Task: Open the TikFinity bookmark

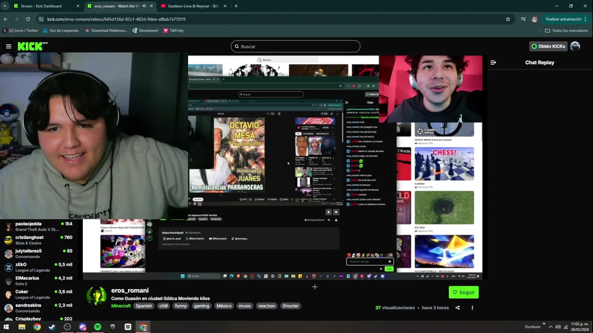Action: pyautogui.click(x=173, y=31)
